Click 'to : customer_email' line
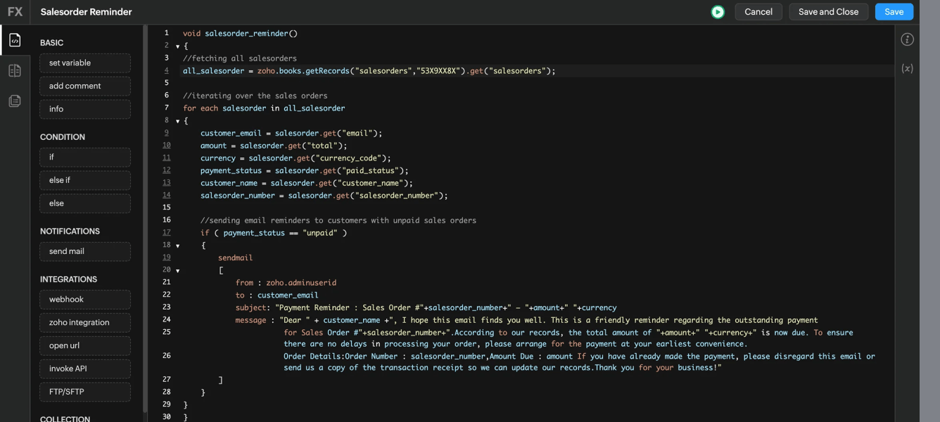 tap(277, 295)
